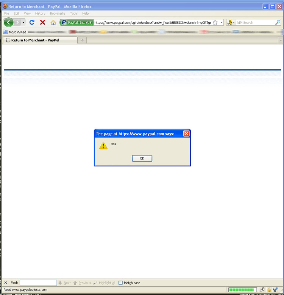Screen dimensions: 284x295
Task: Open the list all tabs dropdown
Action: click(281, 40)
